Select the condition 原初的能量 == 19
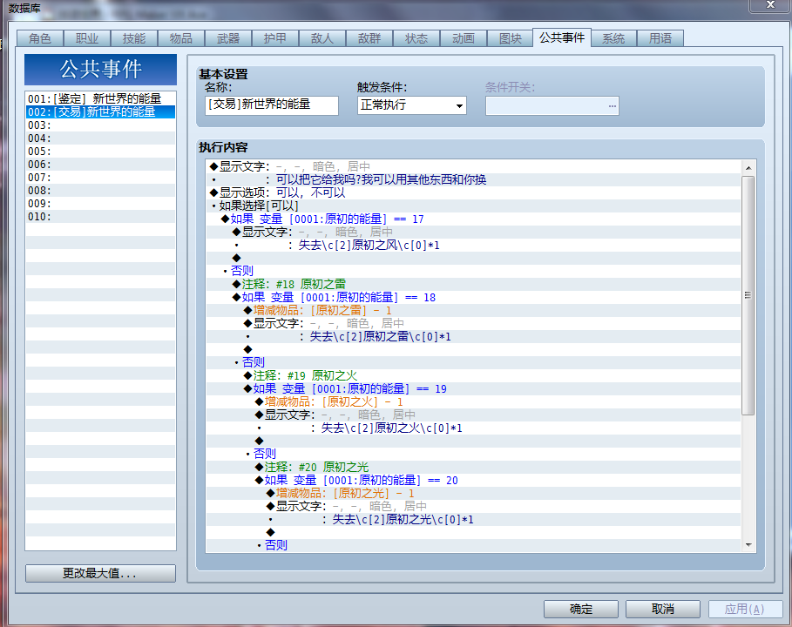792x627 pixels. [x=473, y=388]
